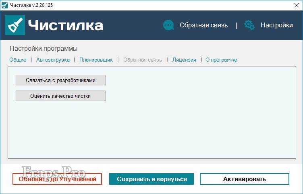Open Обратная связь in header

click(203, 25)
